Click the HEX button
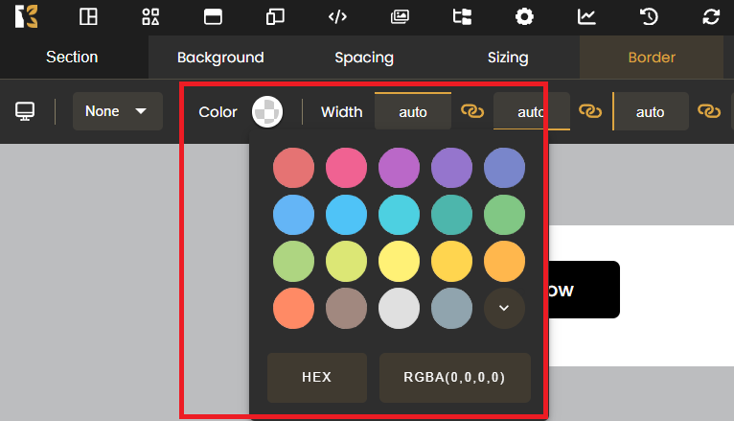Viewport: 734px width, 421px height. pos(316,377)
